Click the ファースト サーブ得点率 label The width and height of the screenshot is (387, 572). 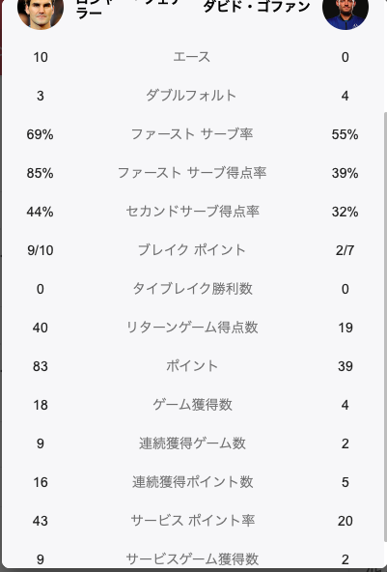click(192, 173)
